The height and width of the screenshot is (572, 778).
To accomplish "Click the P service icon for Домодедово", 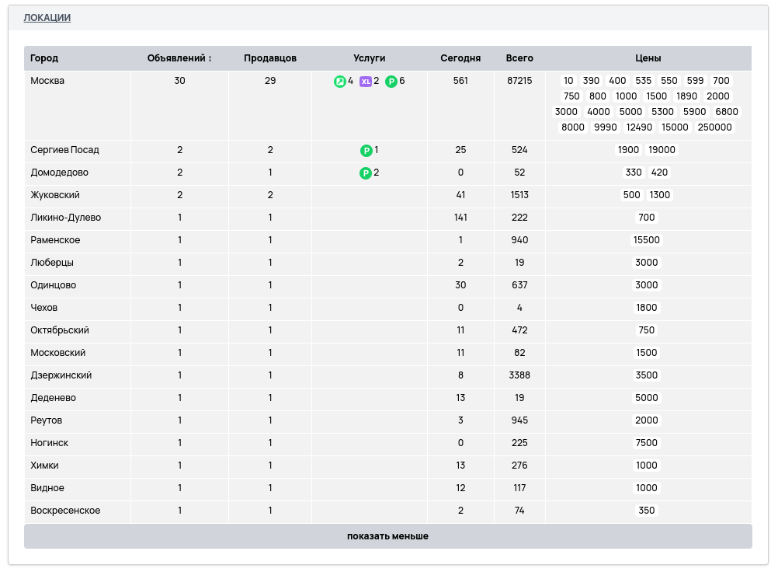I will pos(365,173).
